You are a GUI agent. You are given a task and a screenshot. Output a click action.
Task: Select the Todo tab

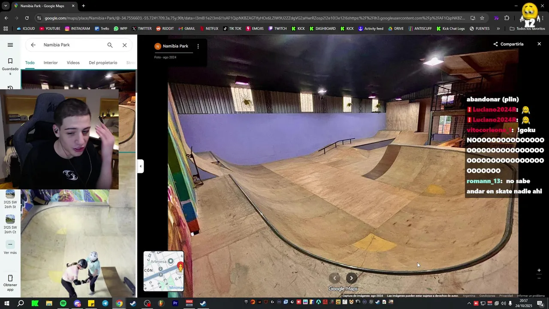30,63
